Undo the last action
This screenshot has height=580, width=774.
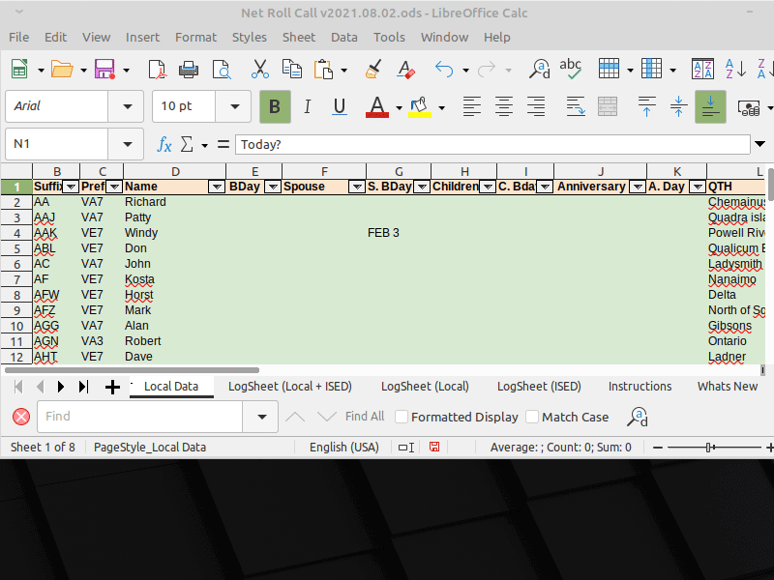point(444,69)
